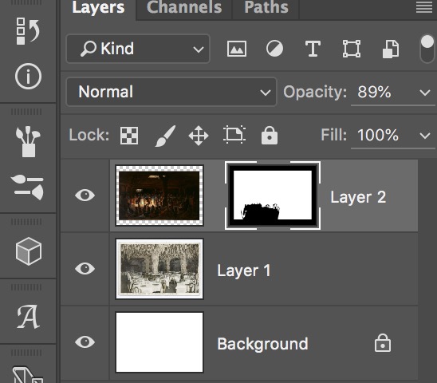437x383 pixels.
Task: Open the History panel icon
Action: coord(28,31)
